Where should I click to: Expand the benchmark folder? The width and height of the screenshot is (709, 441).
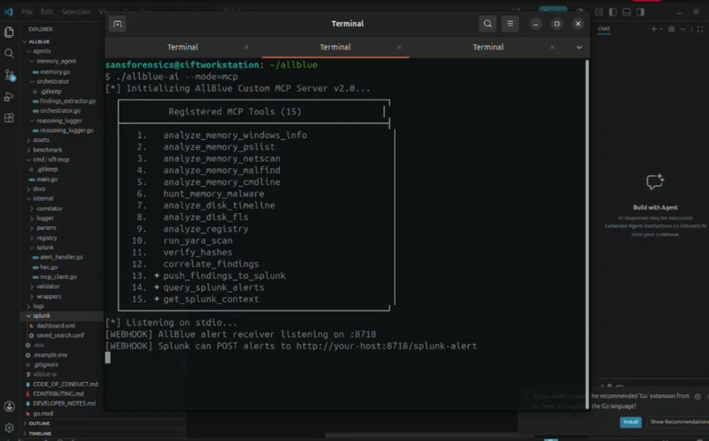coord(48,151)
